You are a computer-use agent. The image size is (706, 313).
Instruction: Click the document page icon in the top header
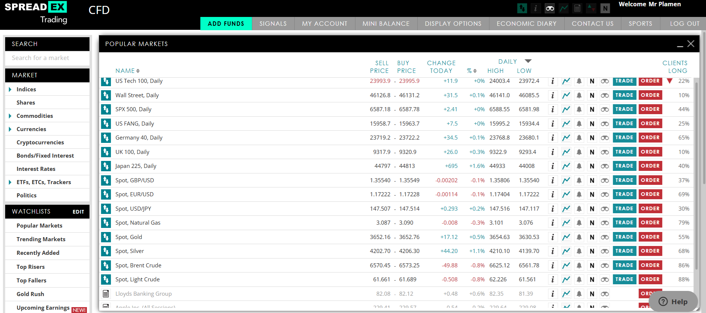click(577, 8)
